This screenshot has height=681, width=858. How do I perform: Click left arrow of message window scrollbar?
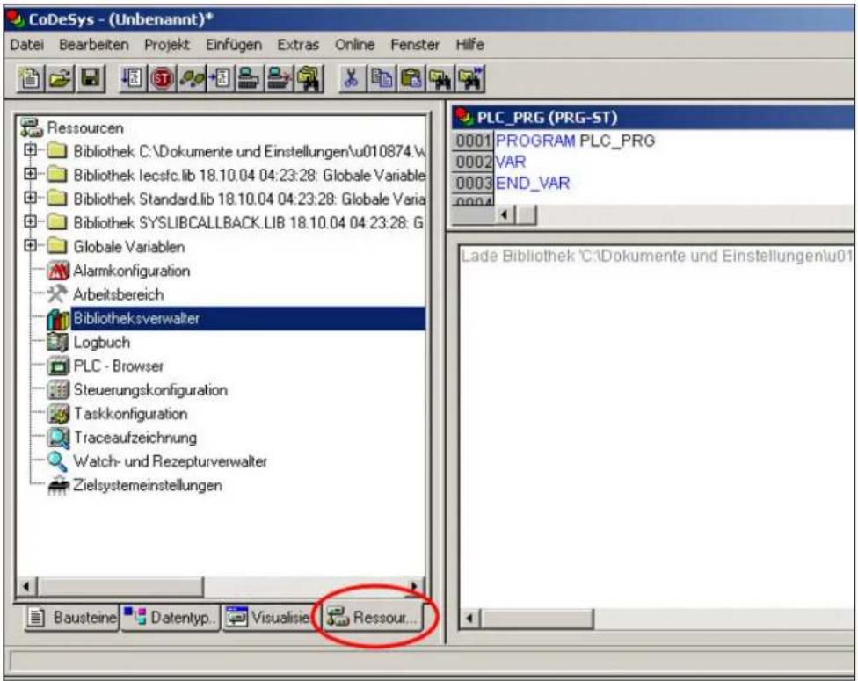(470, 619)
